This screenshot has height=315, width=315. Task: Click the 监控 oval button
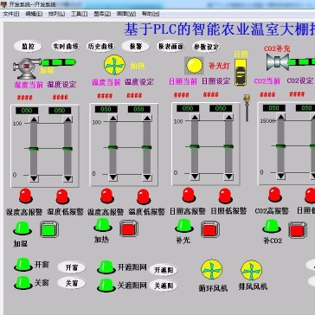[28, 46]
